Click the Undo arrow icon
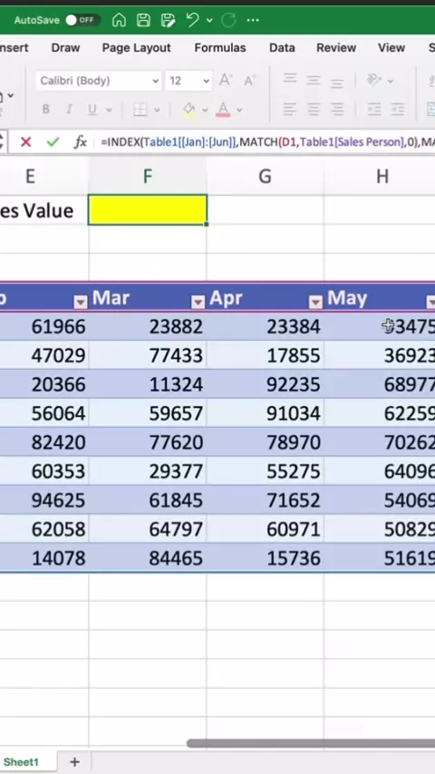The height and width of the screenshot is (774, 435). 192,20
